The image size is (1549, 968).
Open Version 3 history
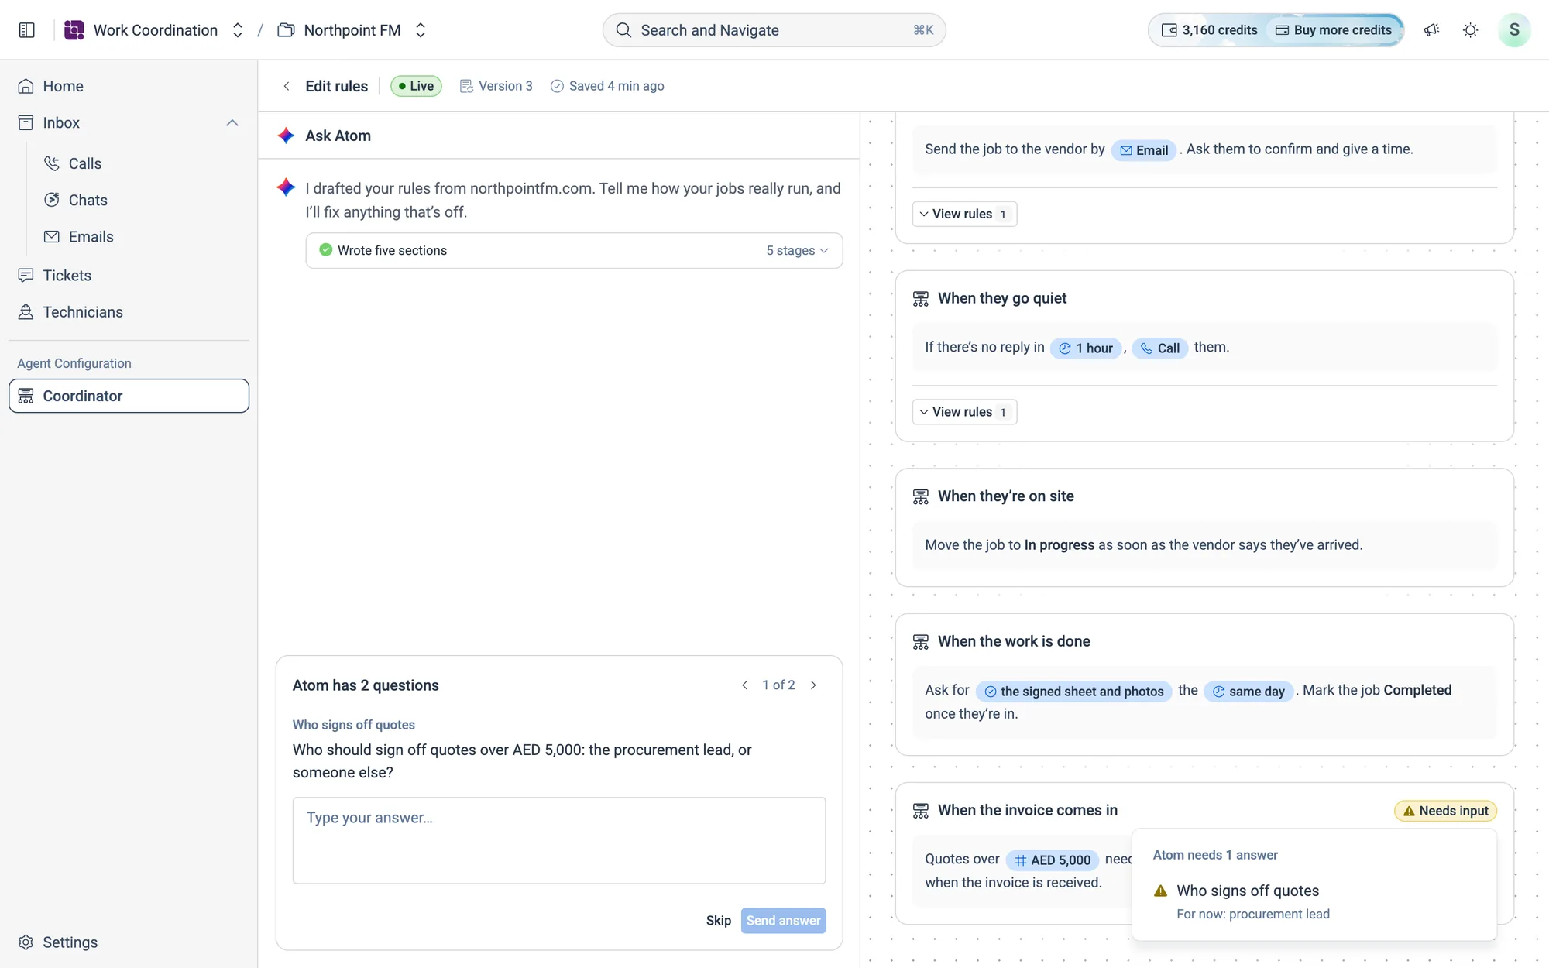click(496, 86)
